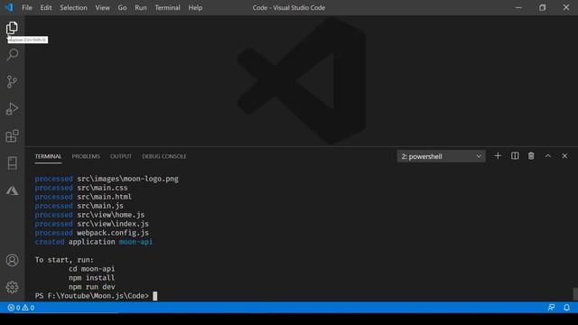Click the src\images\moon-logo.png path text
578x325 pixels.
[x=127, y=179]
